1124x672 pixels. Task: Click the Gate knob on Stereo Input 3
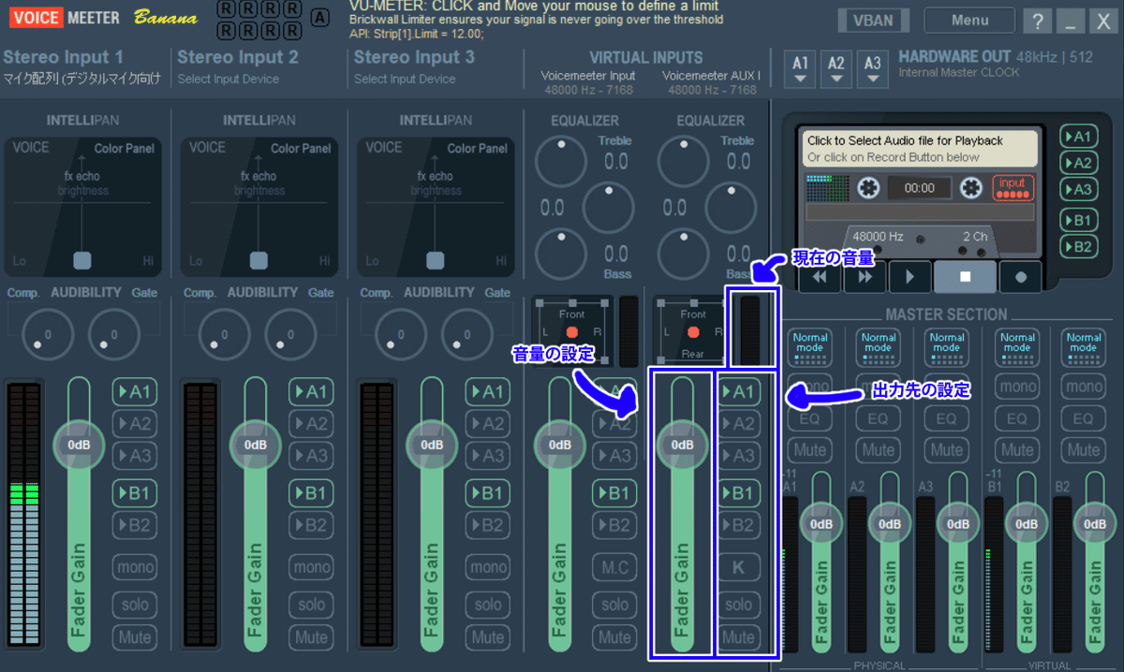(466, 334)
